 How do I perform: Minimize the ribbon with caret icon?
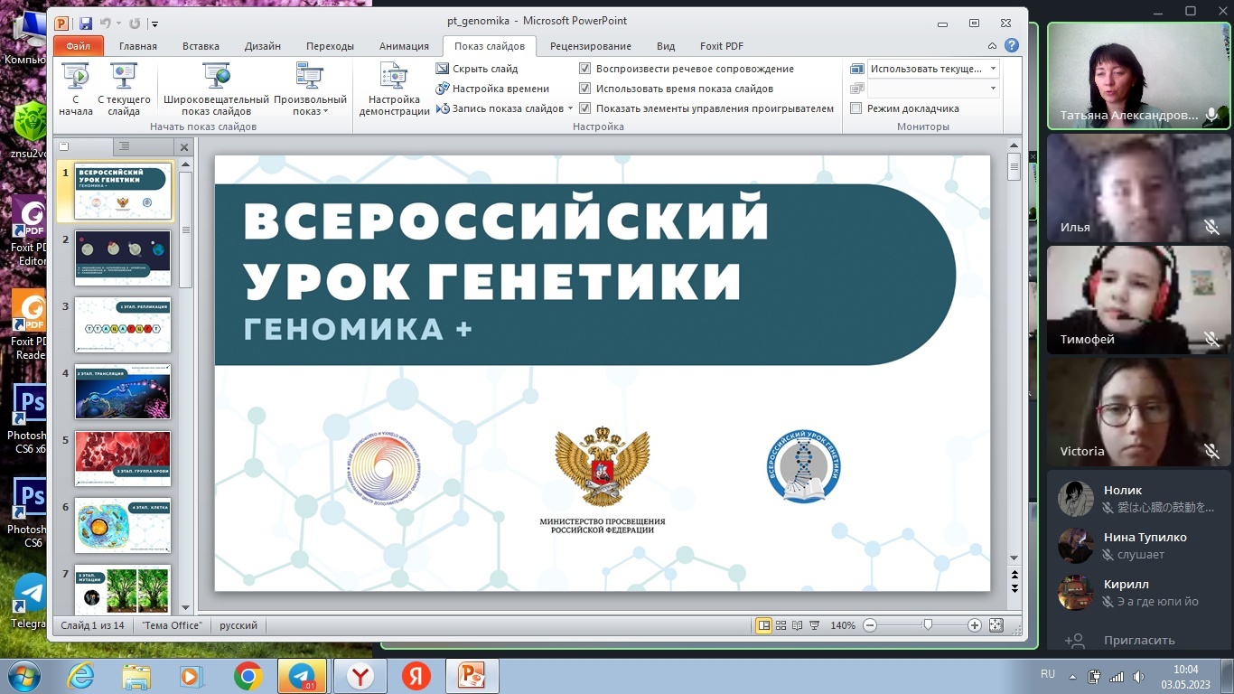click(993, 46)
